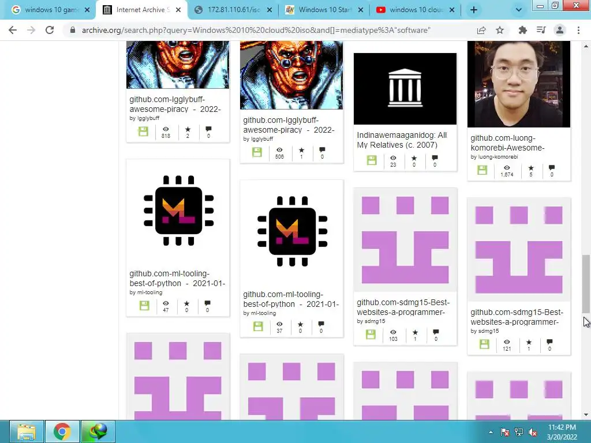Close the 172.81.110.61 tab
Screen dimensions: 591x443
coord(270,10)
